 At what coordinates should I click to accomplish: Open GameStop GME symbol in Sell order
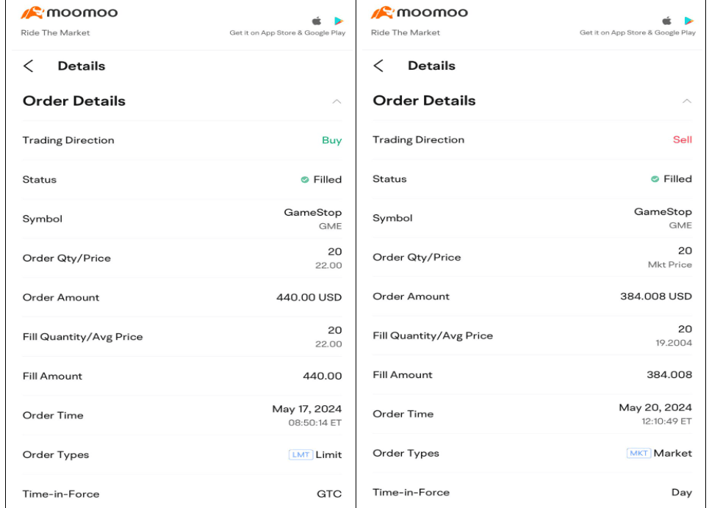(x=663, y=218)
